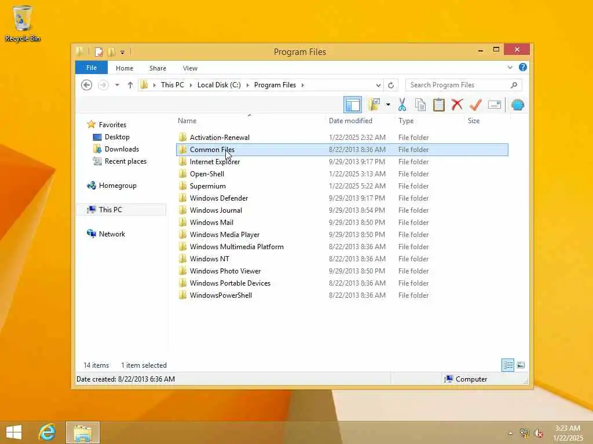Click the search magnifier icon
Viewport: 593px width, 444px height.
click(x=514, y=85)
